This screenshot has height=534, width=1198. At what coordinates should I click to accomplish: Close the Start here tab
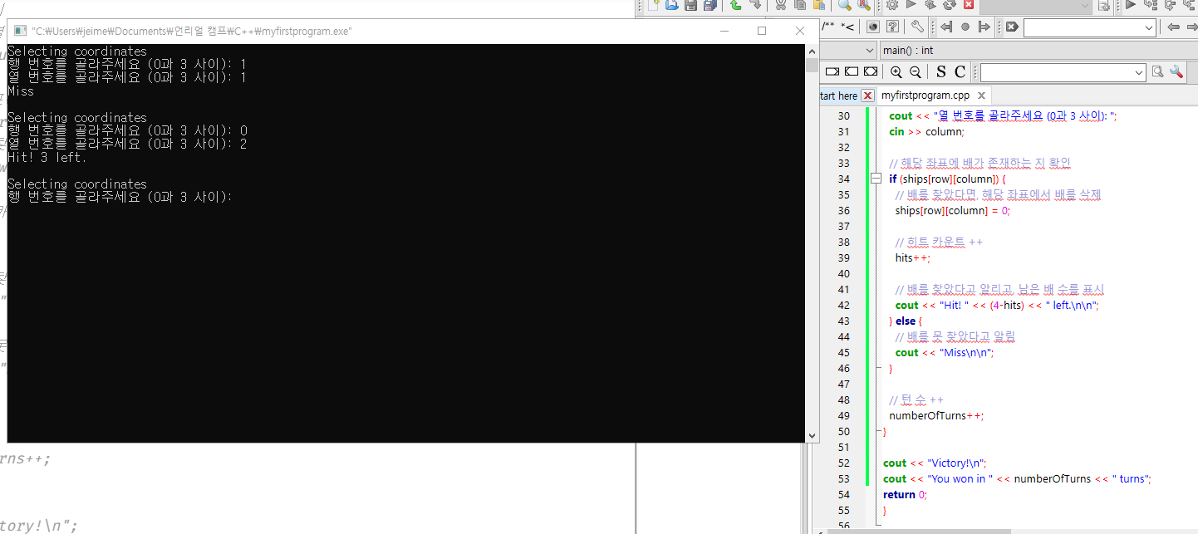click(x=867, y=96)
